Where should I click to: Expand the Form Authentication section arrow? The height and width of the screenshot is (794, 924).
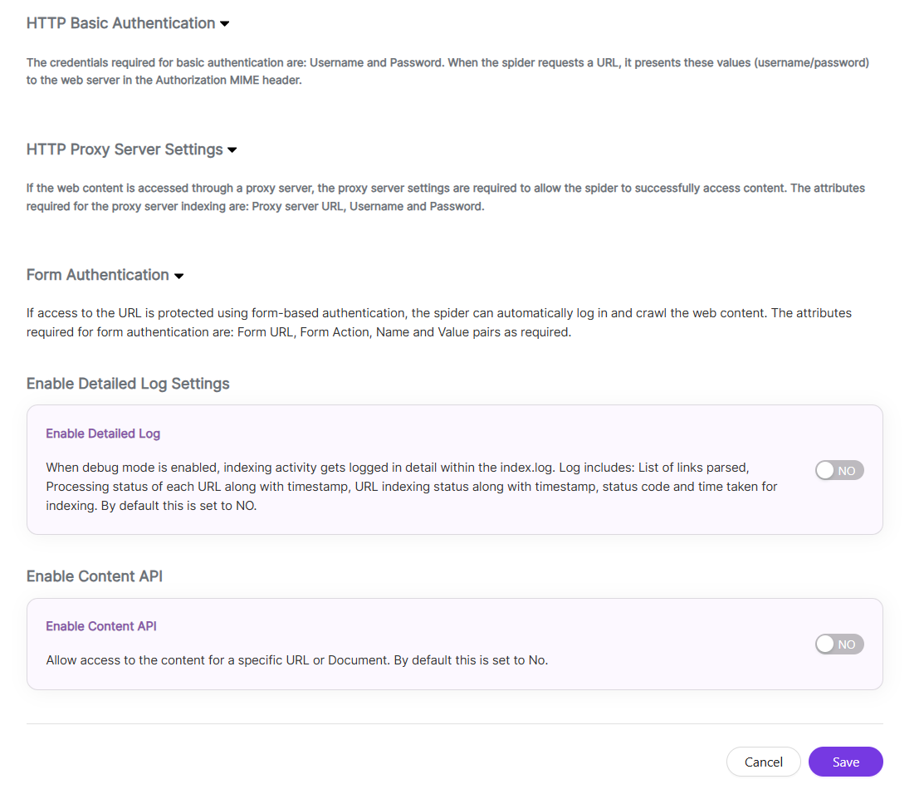(179, 276)
